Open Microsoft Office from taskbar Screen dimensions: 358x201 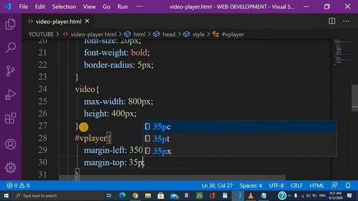click(212, 196)
